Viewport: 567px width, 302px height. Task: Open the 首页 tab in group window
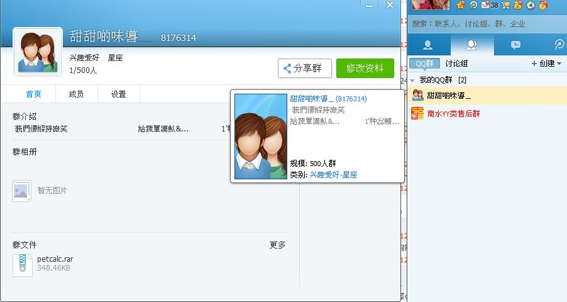(33, 94)
